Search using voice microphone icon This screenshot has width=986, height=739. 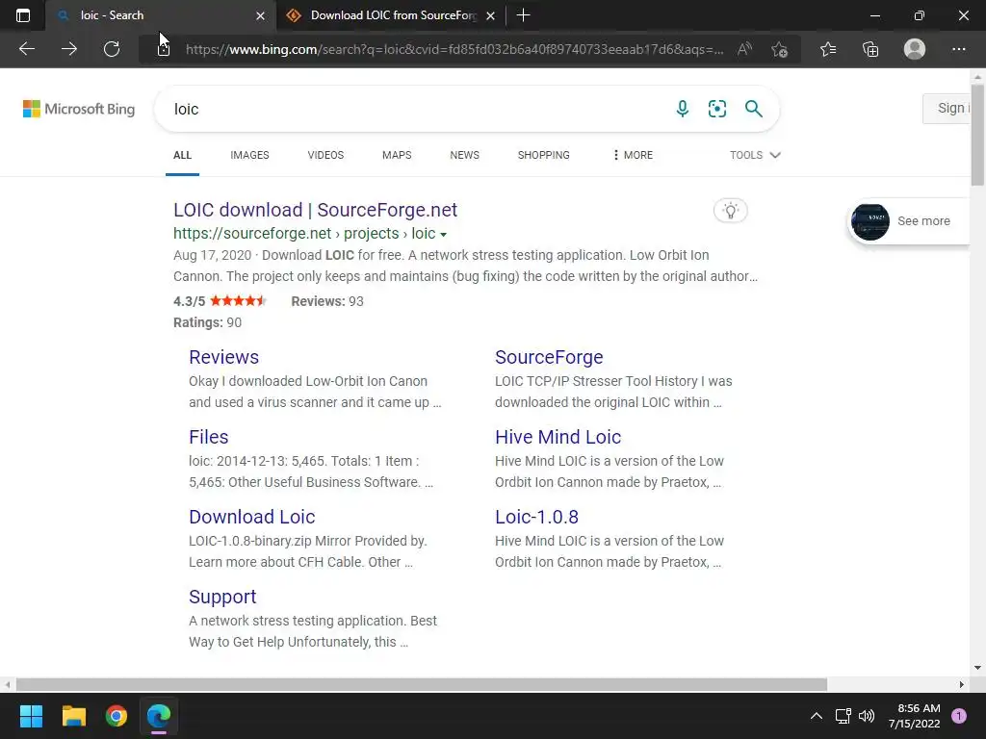pos(683,109)
